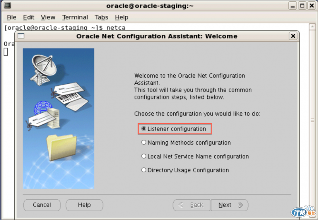Open the terminal View menu
318x220 pixels.
[x=48, y=17]
